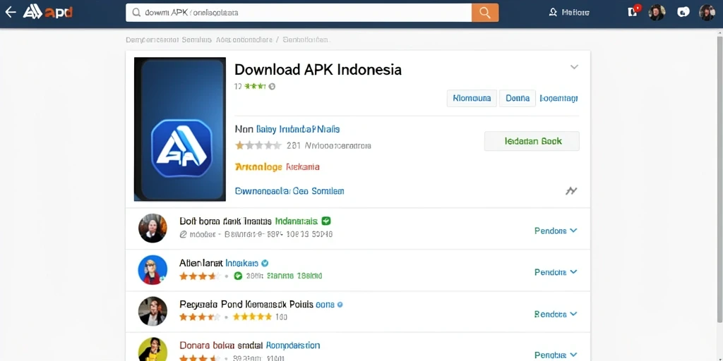Click the green badge in the first row title
Viewport: 723px width, 361px height.
[x=326, y=221]
